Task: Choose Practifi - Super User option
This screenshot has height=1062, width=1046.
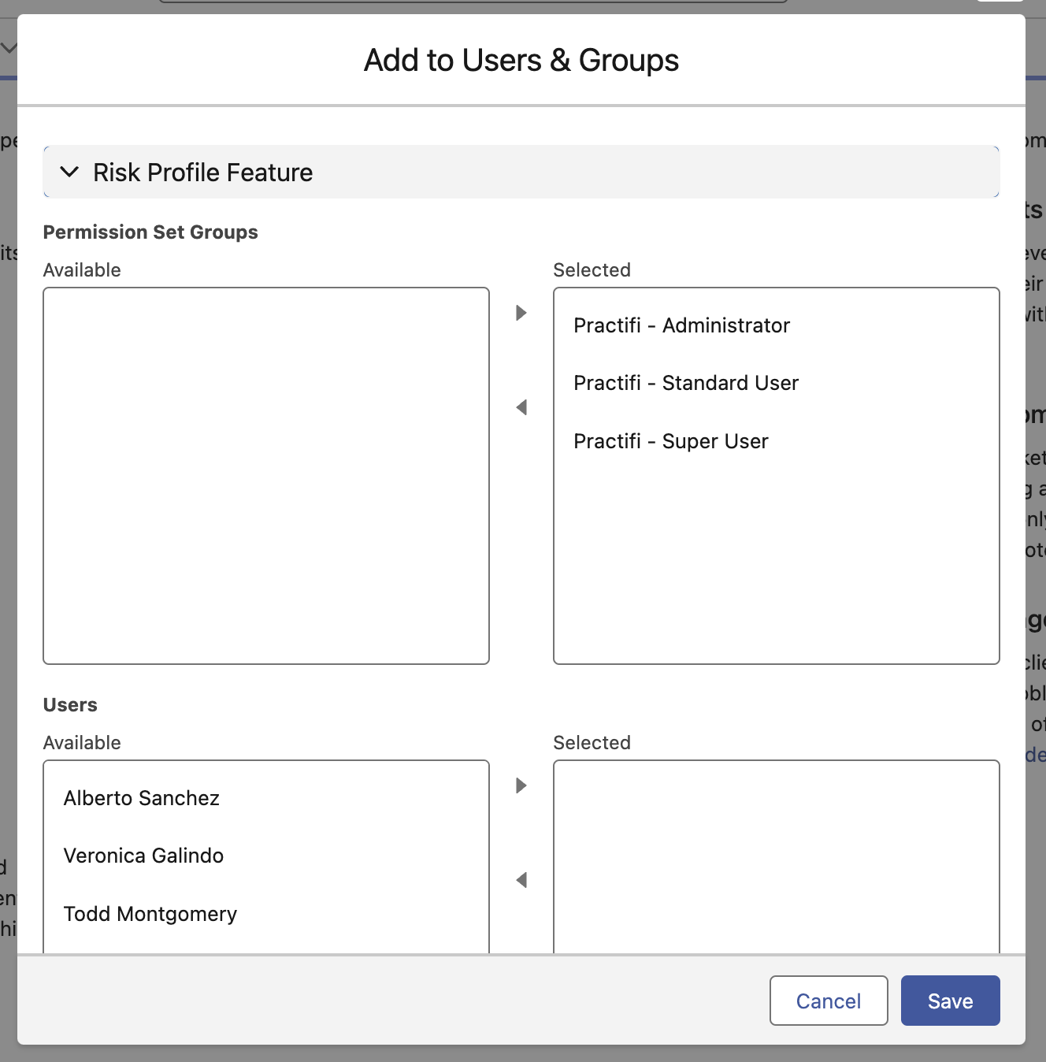Action: (x=670, y=441)
